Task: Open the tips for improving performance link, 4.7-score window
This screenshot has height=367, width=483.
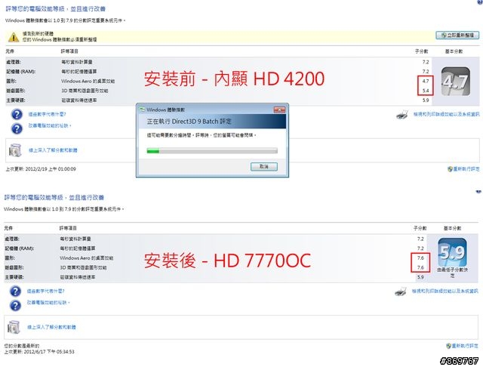Action: pos(50,125)
